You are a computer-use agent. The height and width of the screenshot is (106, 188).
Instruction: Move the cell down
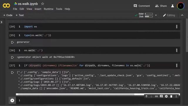152,96
